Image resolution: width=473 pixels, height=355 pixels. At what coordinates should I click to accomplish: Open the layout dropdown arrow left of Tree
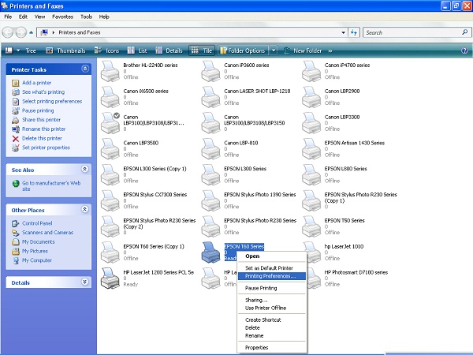pos(18,50)
